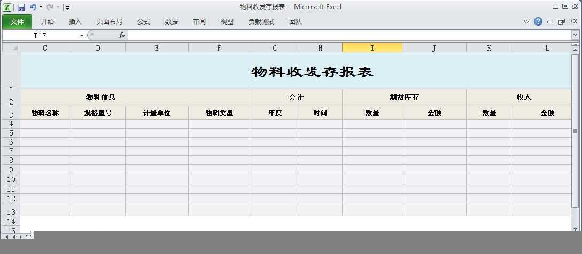Switch to the 审阅 ribbon tab
The height and width of the screenshot is (254, 582).
pos(199,22)
